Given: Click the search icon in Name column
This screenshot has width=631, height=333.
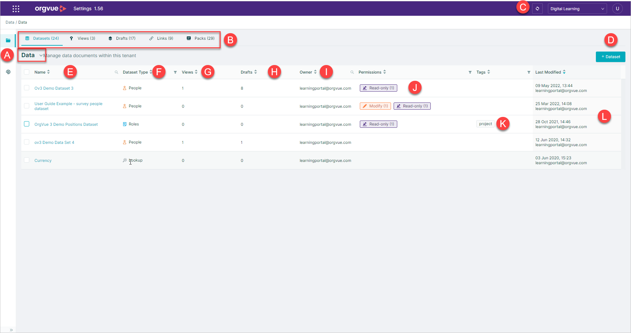Looking at the screenshot, I should (x=116, y=72).
